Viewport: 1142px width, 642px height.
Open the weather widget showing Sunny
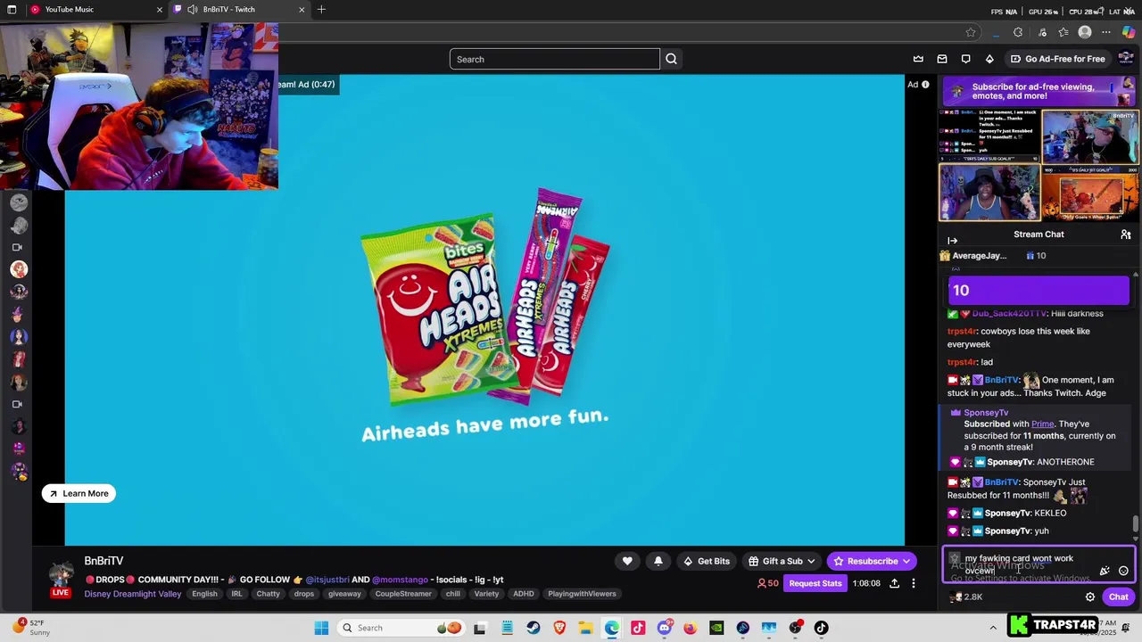click(31, 628)
